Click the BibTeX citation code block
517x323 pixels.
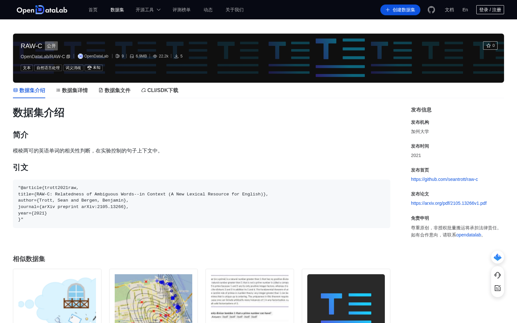point(202,204)
